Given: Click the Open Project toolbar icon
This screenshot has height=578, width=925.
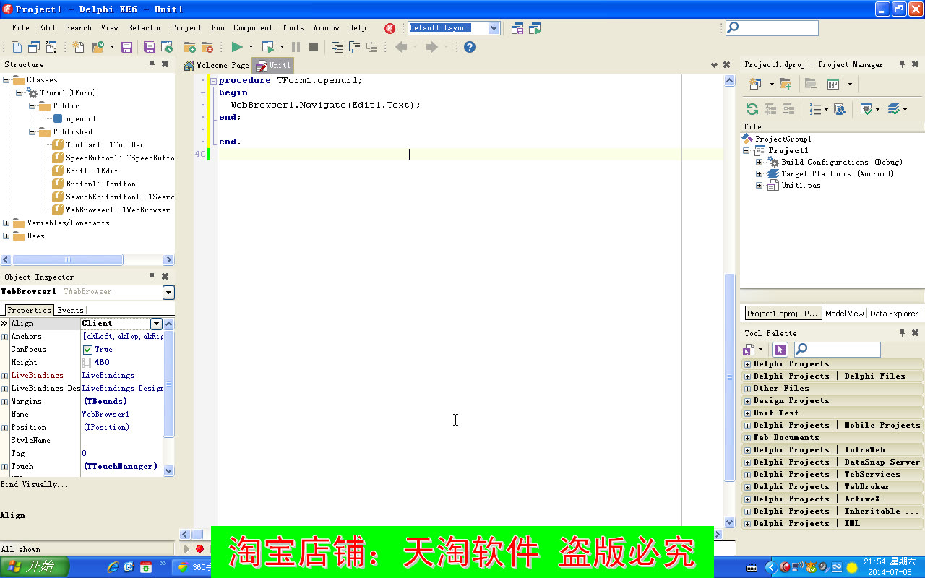Looking at the screenshot, I should pos(167,47).
